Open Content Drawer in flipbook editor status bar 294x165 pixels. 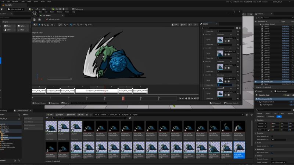click(40, 103)
